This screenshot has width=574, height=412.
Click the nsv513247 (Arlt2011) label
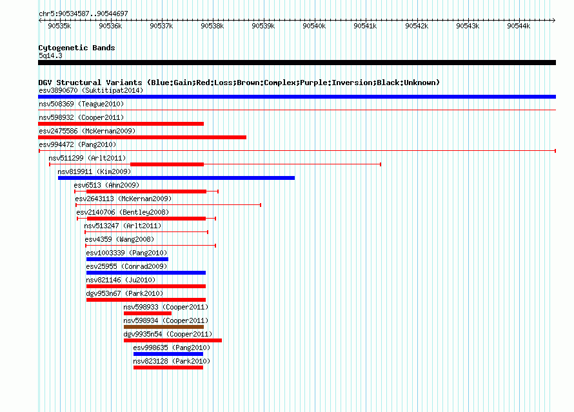pos(123,226)
